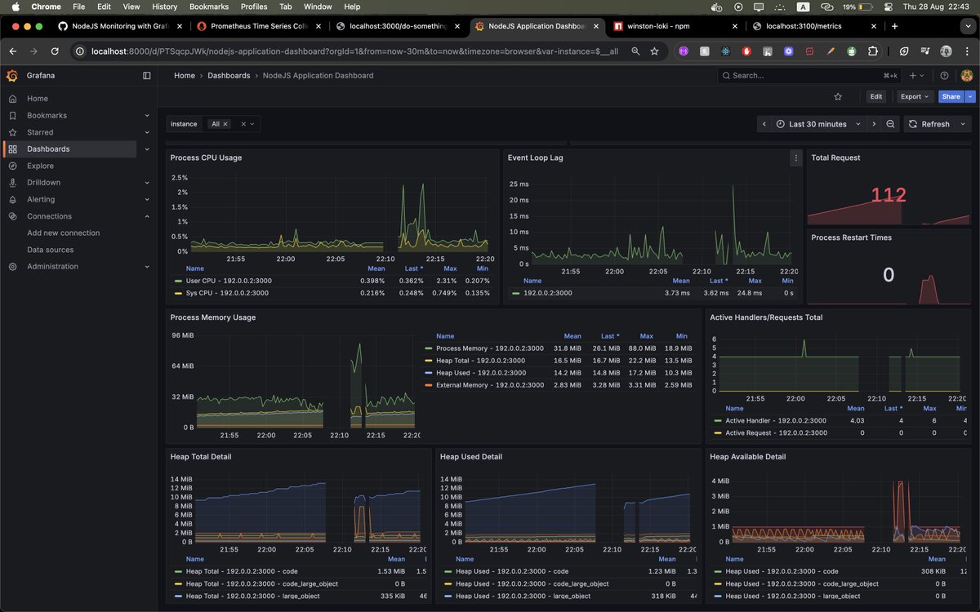Open Chrome's three-dot menu
The width and height of the screenshot is (980, 612).
tap(967, 51)
